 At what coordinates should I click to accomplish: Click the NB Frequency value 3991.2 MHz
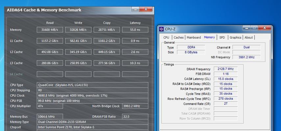coord(246,57)
